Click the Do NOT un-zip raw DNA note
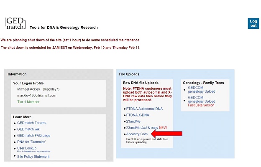The image size is (261, 167). (x=147, y=141)
